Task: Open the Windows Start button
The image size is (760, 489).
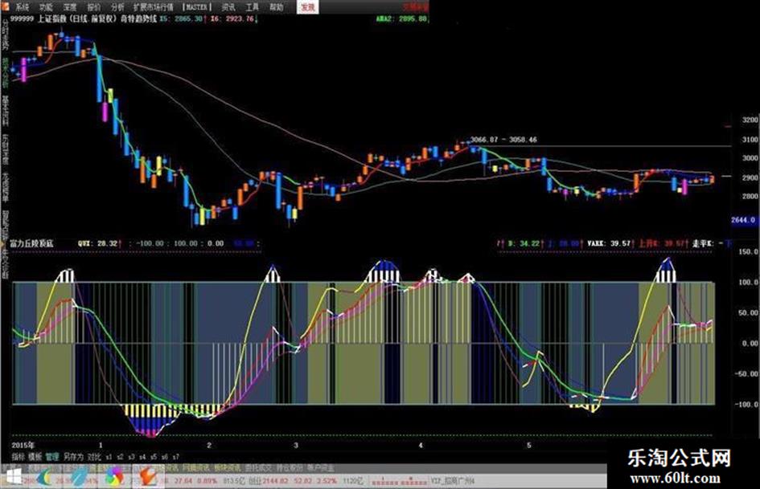Action: pos(12,477)
